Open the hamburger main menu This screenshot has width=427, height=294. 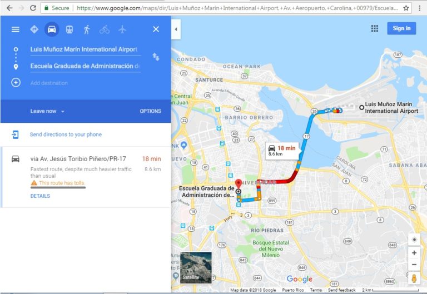point(16,29)
